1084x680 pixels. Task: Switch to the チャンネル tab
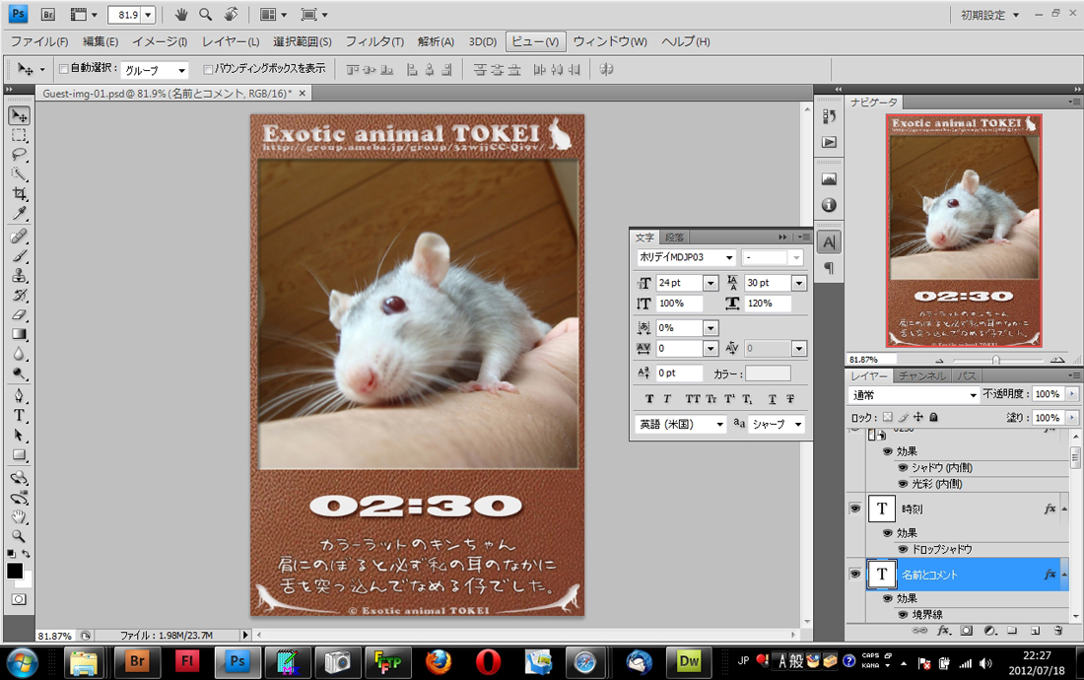click(x=922, y=376)
